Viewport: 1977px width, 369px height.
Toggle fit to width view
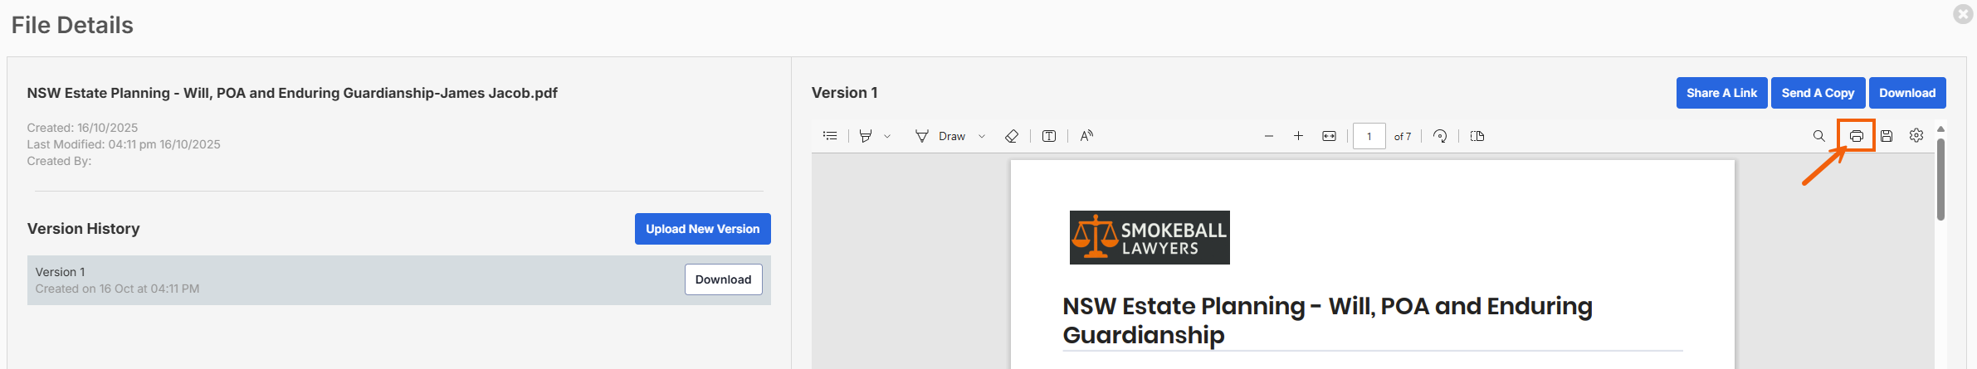point(1329,136)
